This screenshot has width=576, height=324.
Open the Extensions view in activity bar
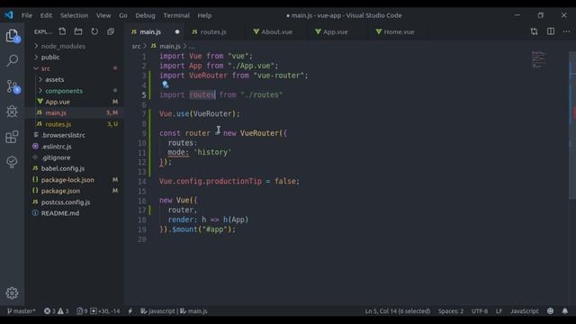click(x=12, y=137)
